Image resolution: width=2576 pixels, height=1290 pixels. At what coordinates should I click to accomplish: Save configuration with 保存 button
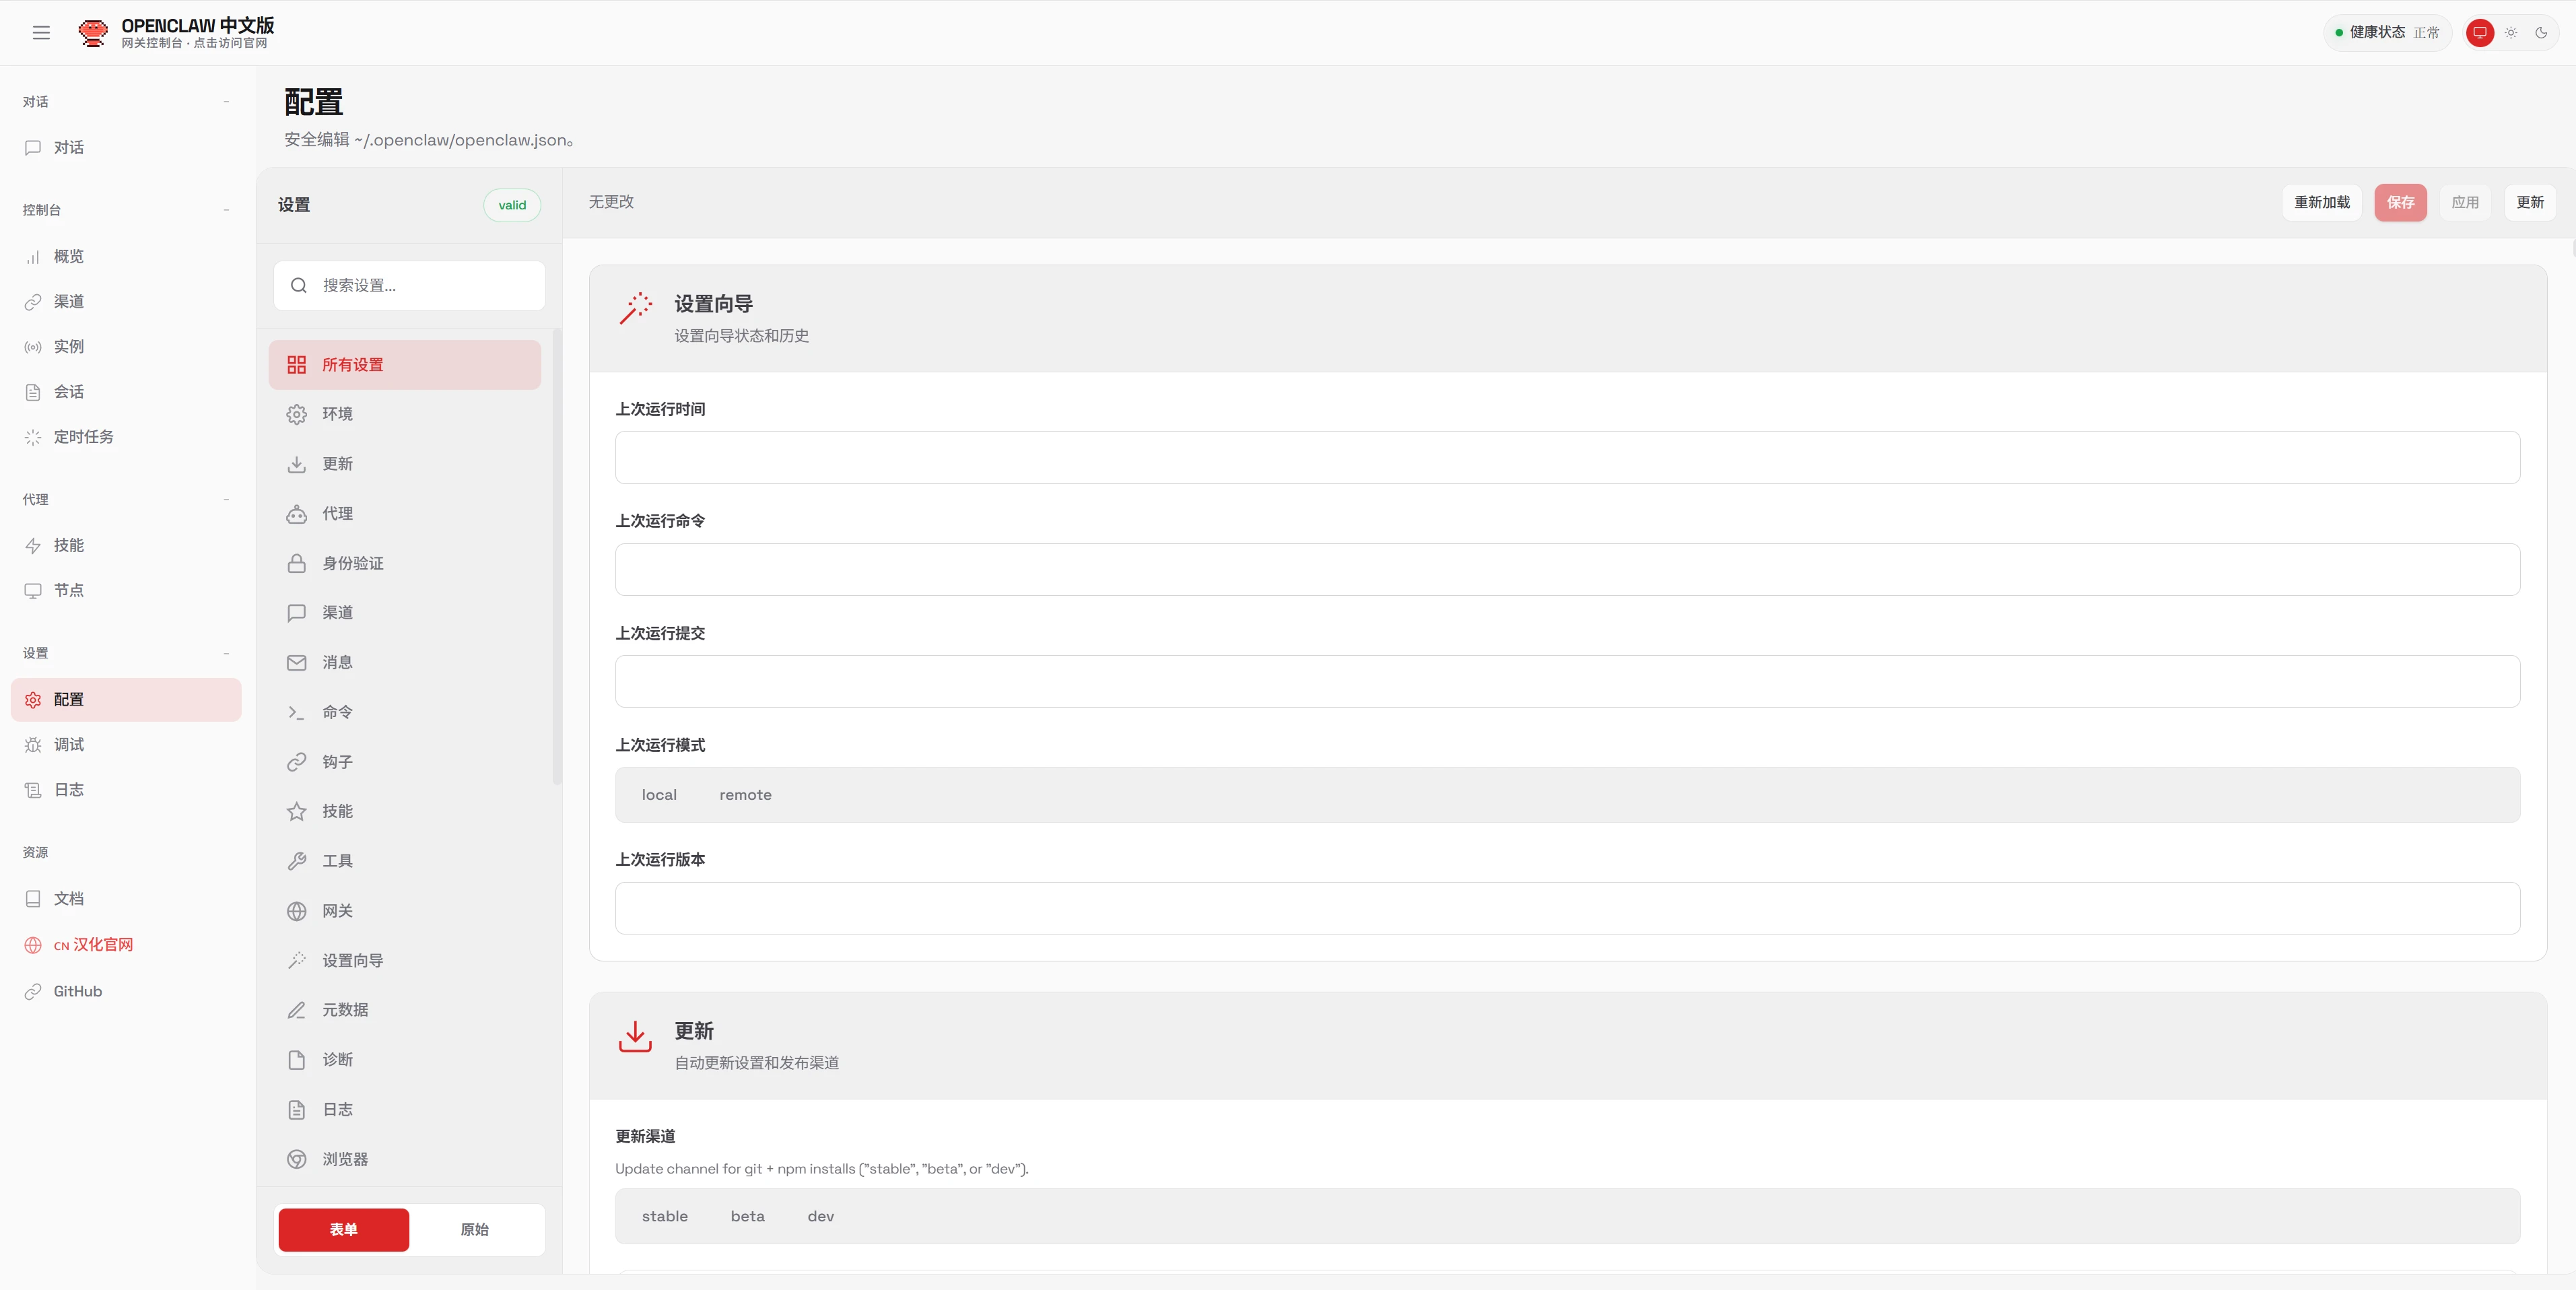(2400, 202)
